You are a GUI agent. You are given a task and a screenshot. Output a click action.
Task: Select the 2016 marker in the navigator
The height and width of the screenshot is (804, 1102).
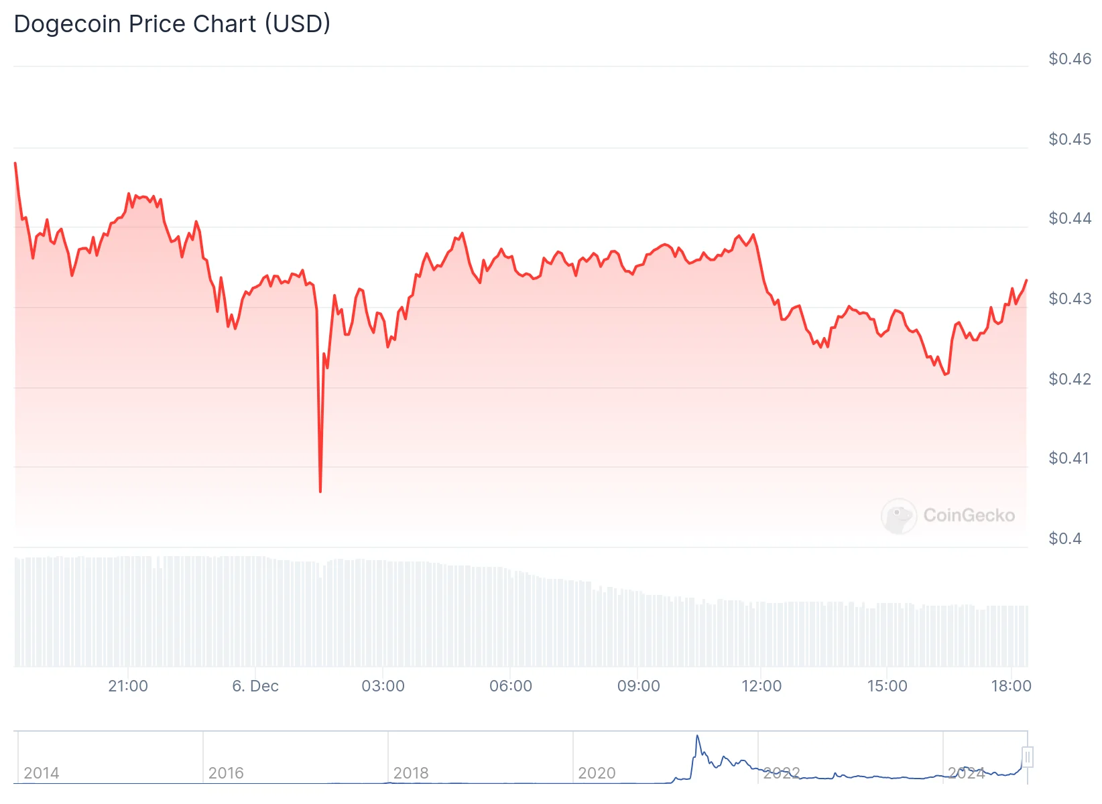pos(226,773)
